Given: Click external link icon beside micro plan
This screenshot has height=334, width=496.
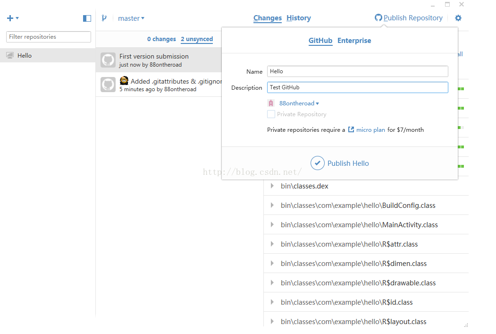Looking at the screenshot, I should (x=351, y=129).
